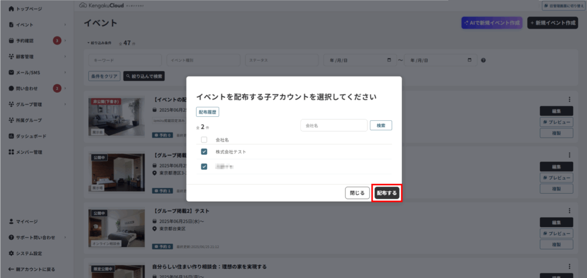
Task: Click the 配布する button in dialog
Action: coord(386,193)
